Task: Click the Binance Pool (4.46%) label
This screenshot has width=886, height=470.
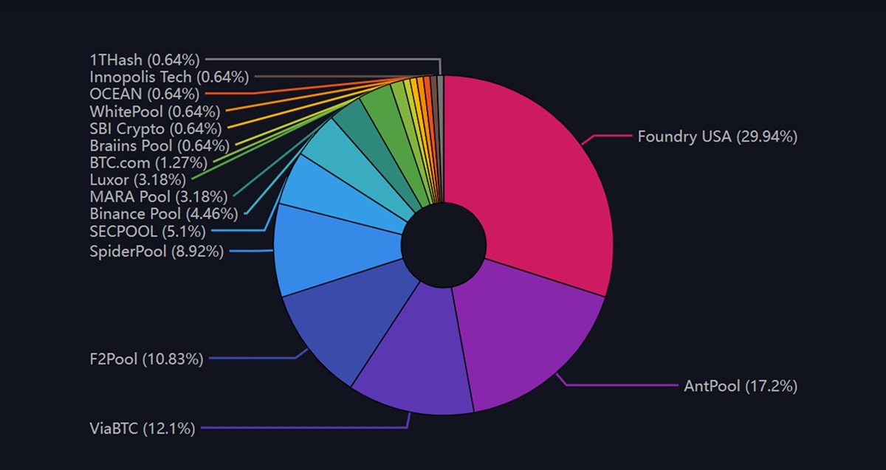Action: click(x=164, y=214)
